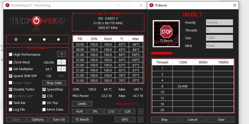Stop the running TS Bench benchmark
Image resolution: width=249 pixels, height=124 pixels.
pos(164,119)
